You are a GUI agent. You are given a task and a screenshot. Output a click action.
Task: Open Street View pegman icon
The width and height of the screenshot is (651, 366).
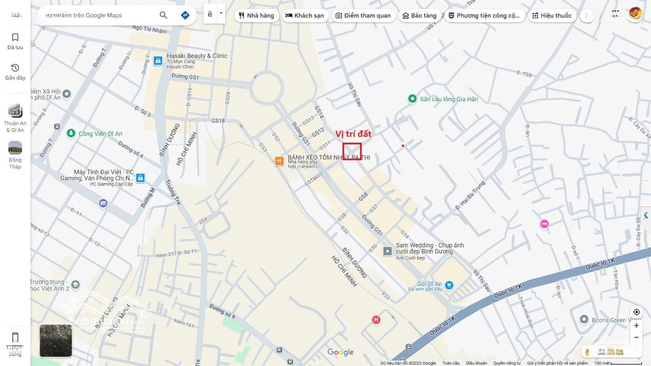click(x=587, y=352)
